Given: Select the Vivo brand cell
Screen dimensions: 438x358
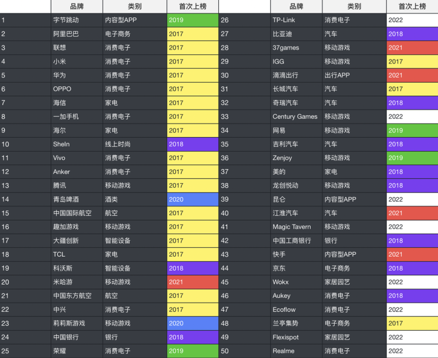Looking at the screenshot, I should tap(77, 158).
